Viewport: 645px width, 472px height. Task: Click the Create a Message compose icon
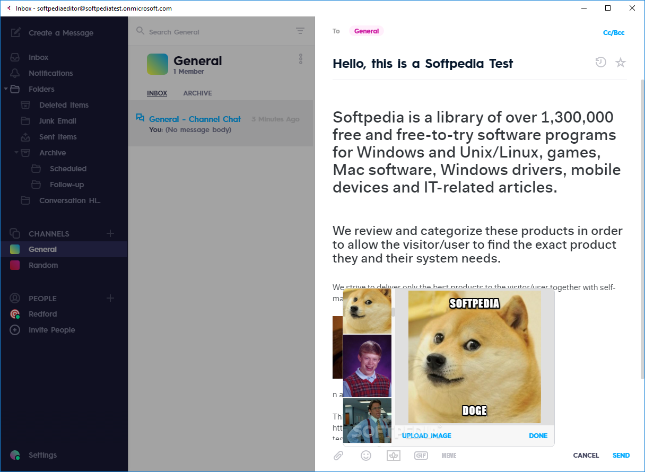tap(15, 32)
